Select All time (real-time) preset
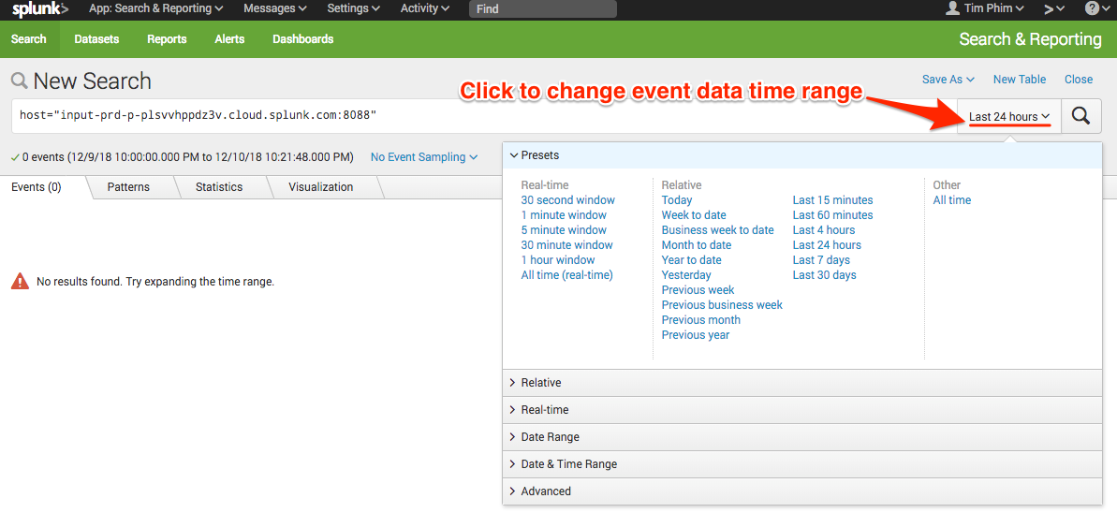 coord(566,275)
